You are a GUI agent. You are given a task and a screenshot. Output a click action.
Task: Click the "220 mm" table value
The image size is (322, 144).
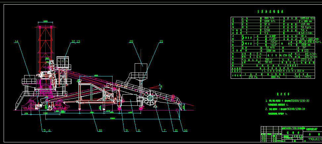305,24
